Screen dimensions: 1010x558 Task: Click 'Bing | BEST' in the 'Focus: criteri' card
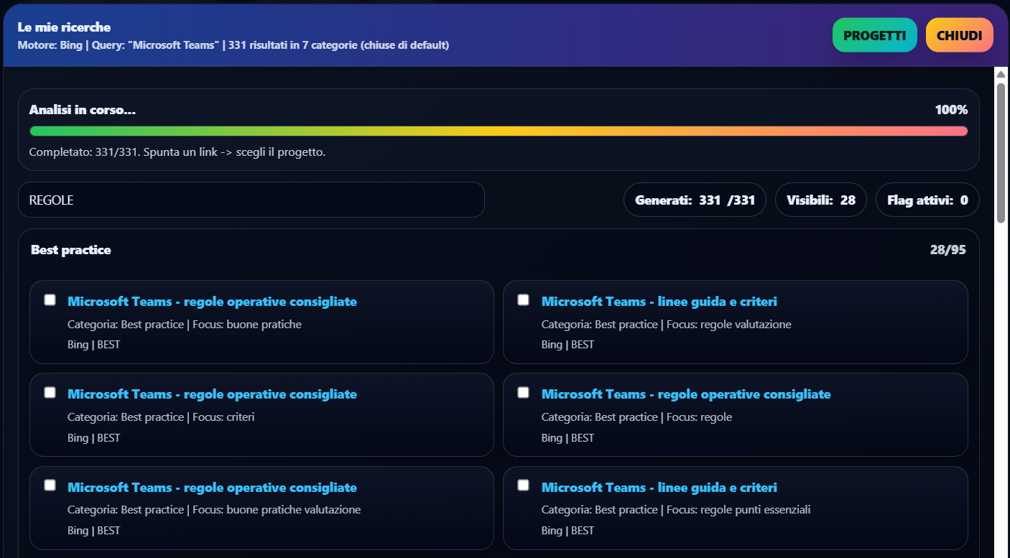(x=93, y=438)
